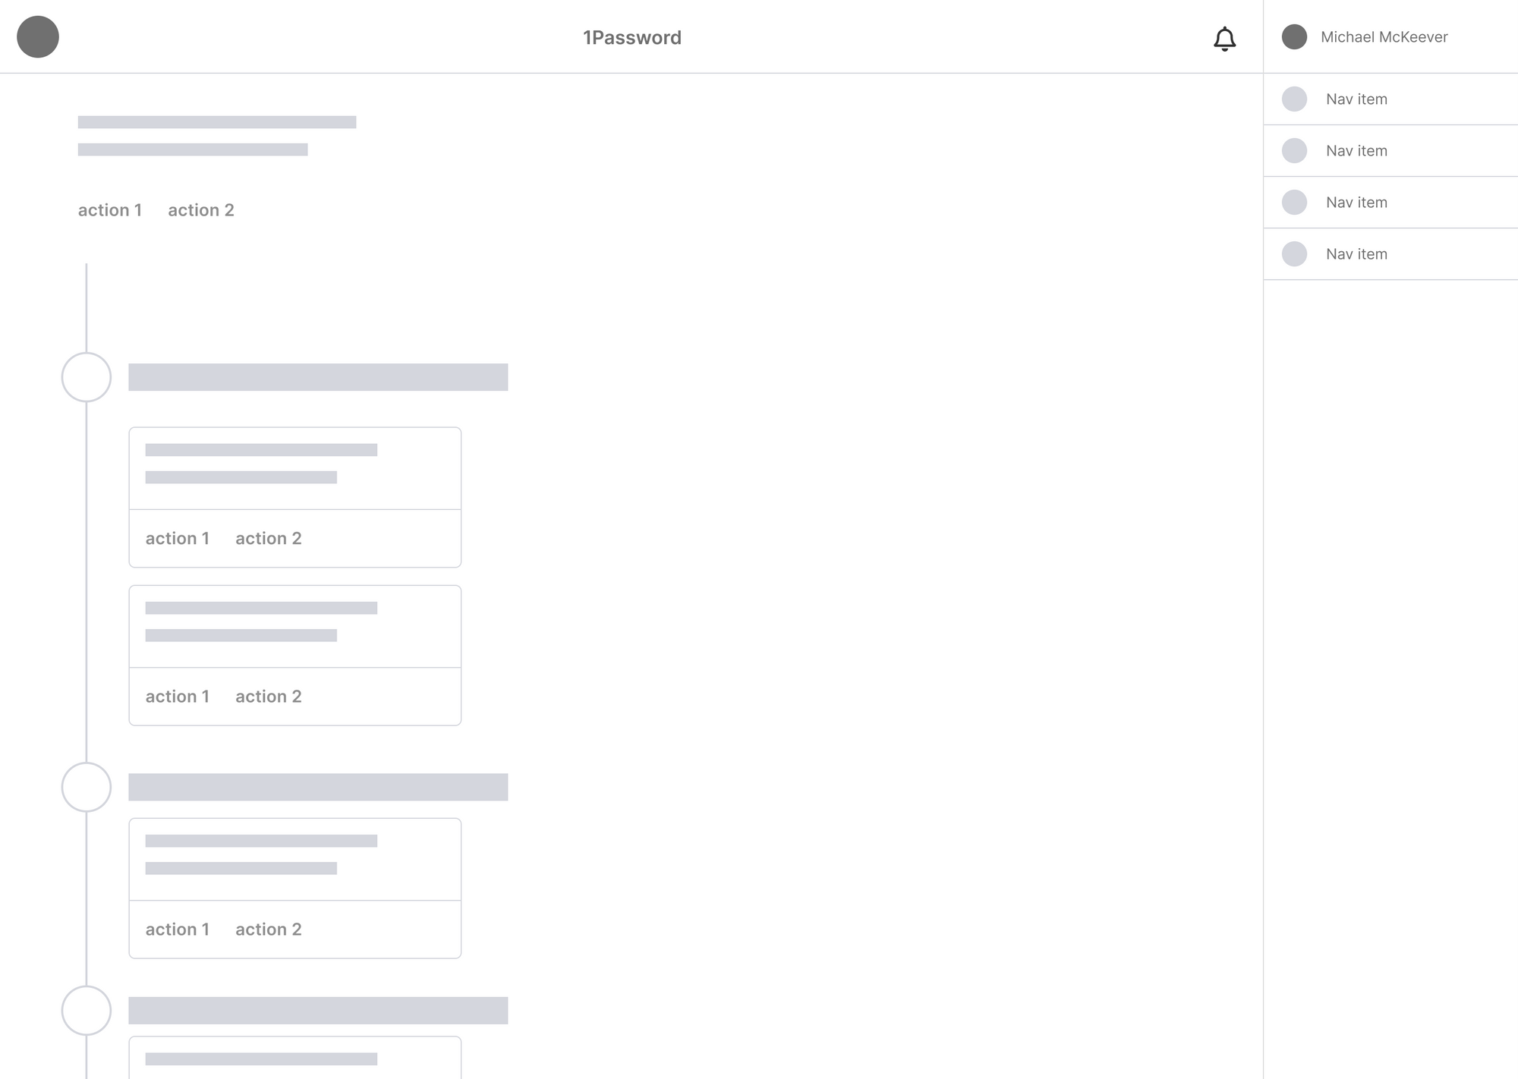Select the second timeline circle marker
Image resolution: width=1518 pixels, height=1079 pixels.
coord(87,787)
